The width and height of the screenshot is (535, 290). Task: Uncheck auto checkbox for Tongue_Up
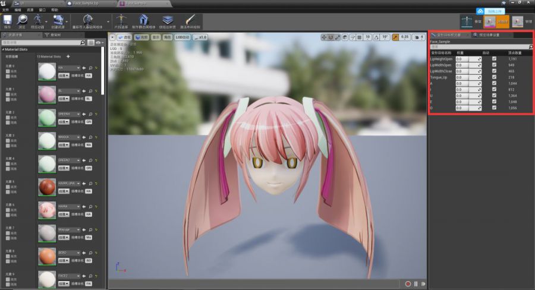pyautogui.click(x=494, y=77)
